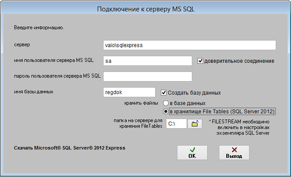
Task: Click the empty SQL password field
Action: (148, 76)
